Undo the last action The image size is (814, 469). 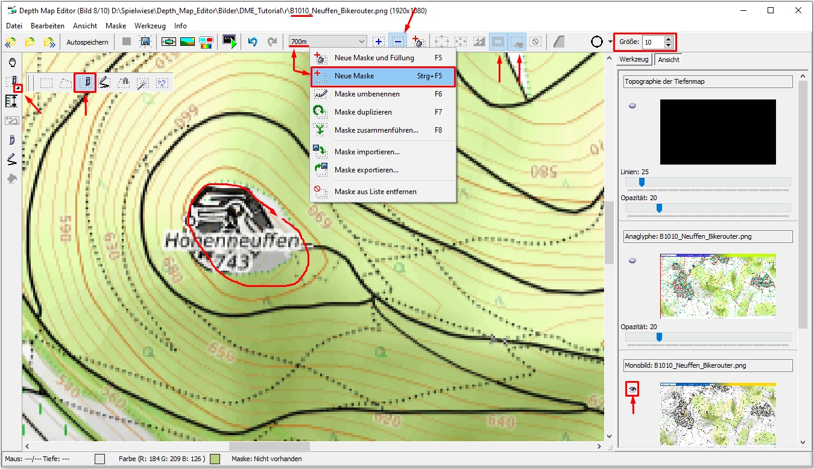[253, 42]
